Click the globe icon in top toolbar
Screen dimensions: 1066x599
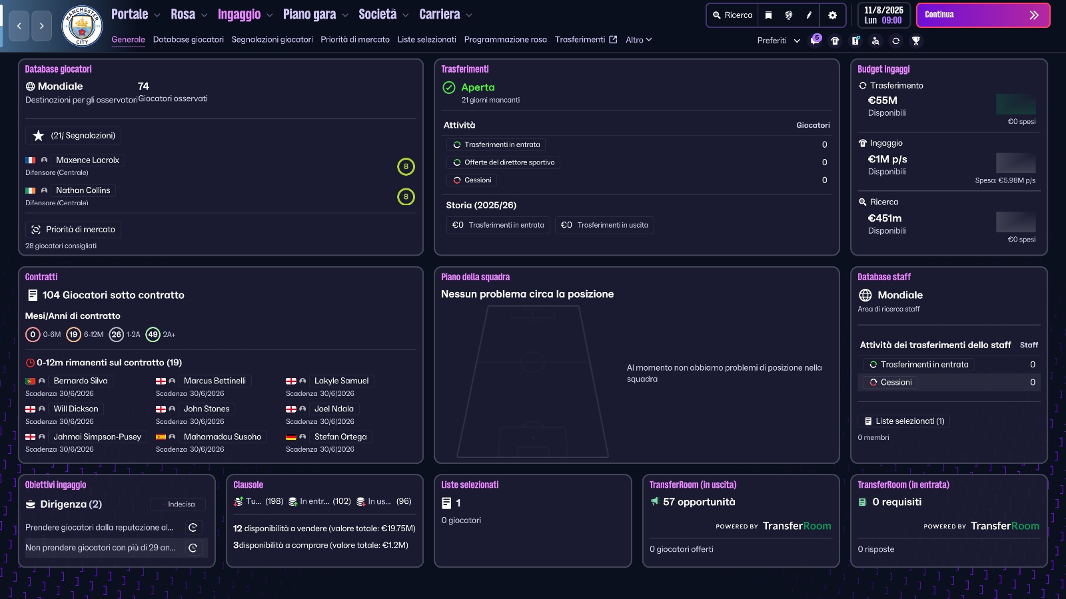(789, 15)
